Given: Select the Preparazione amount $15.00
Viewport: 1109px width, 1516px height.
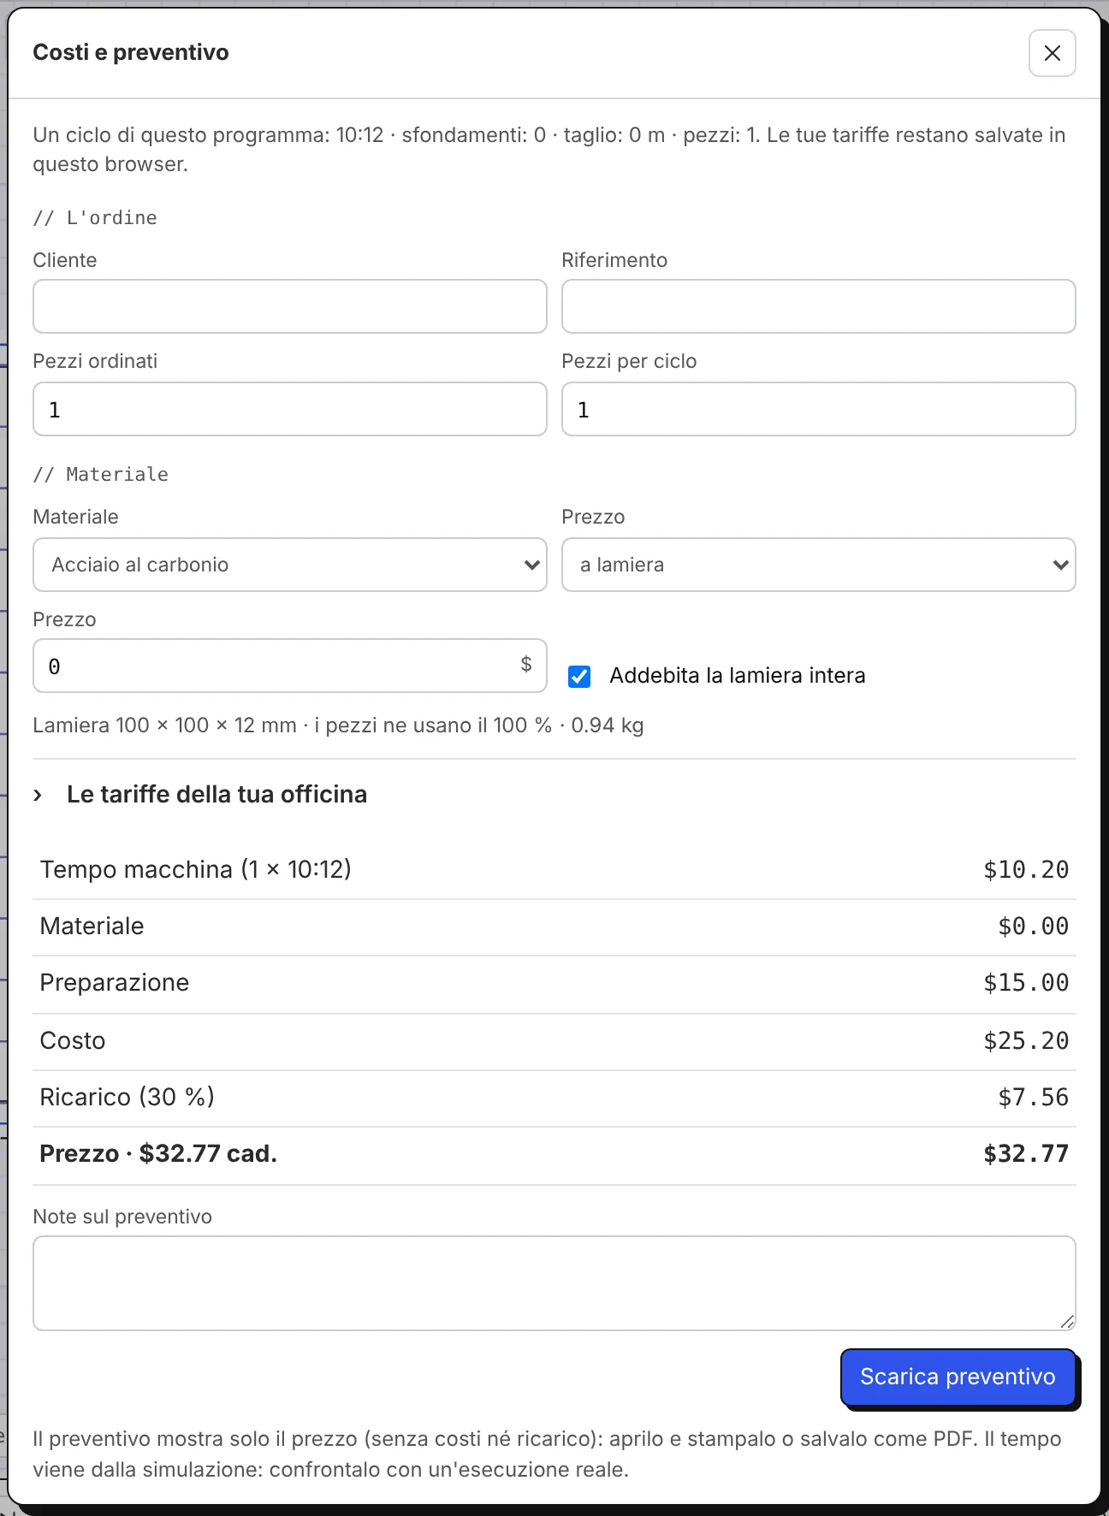Looking at the screenshot, I should click(x=1026, y=983).
